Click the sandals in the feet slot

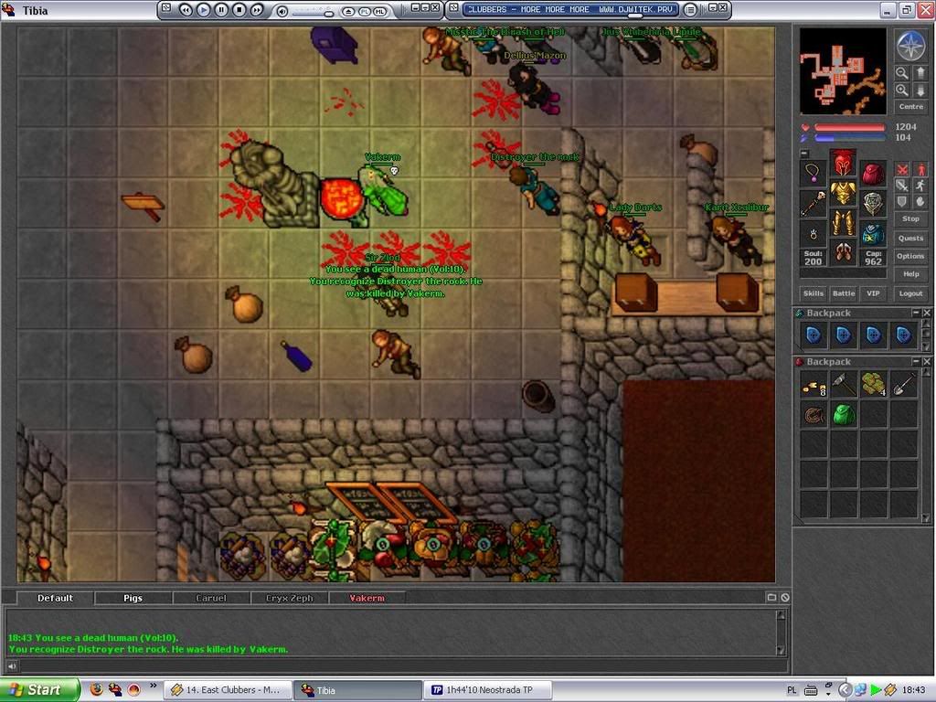pyautogui.click(x=843, y=253)
